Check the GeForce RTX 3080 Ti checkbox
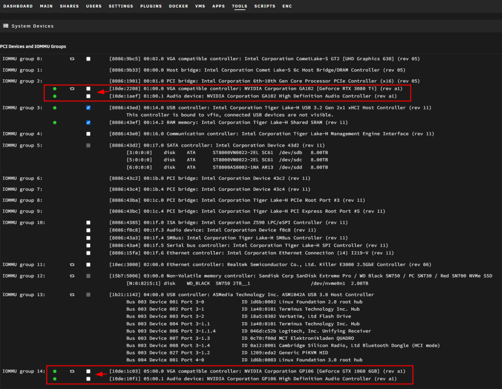The width and height of the screenshot is (502, 389). click(x=88, y=89)
